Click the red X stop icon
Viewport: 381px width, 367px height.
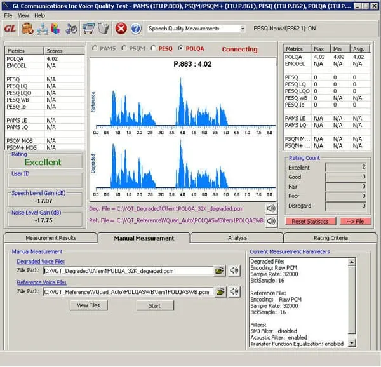click(x=121, y=29)
